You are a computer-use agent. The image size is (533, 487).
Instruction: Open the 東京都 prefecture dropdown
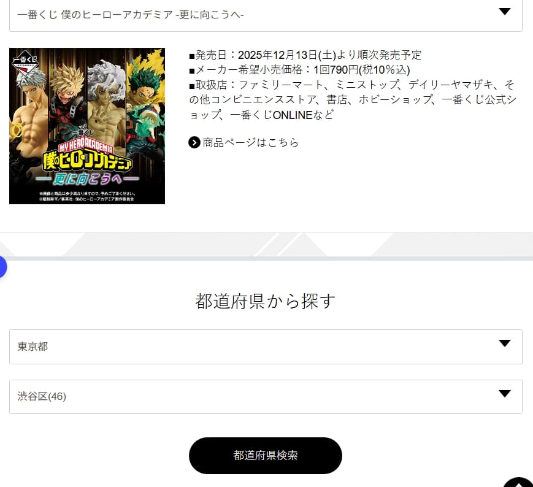click(x=266, y=347)
